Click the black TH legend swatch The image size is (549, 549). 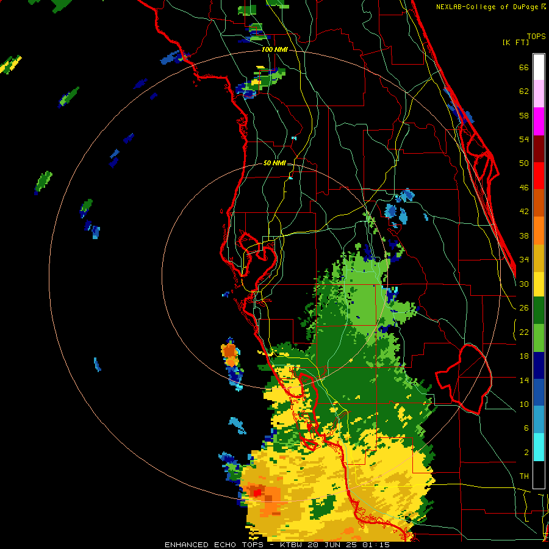pyautogui.click(x=539, y=475)
